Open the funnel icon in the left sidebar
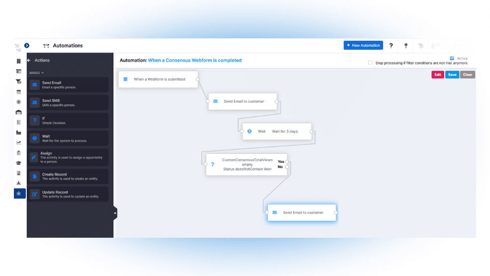The width and height of the screenshot is (490, 276). (19, 81)
